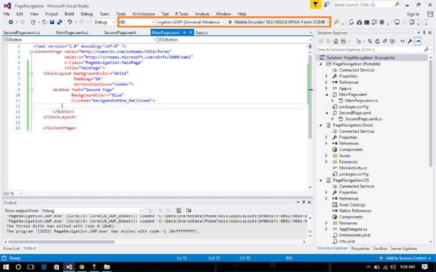Screen dimensions: 436x272
Task: Open the Architecture menu
Action: pyautogui.click(x=144, y=13)
